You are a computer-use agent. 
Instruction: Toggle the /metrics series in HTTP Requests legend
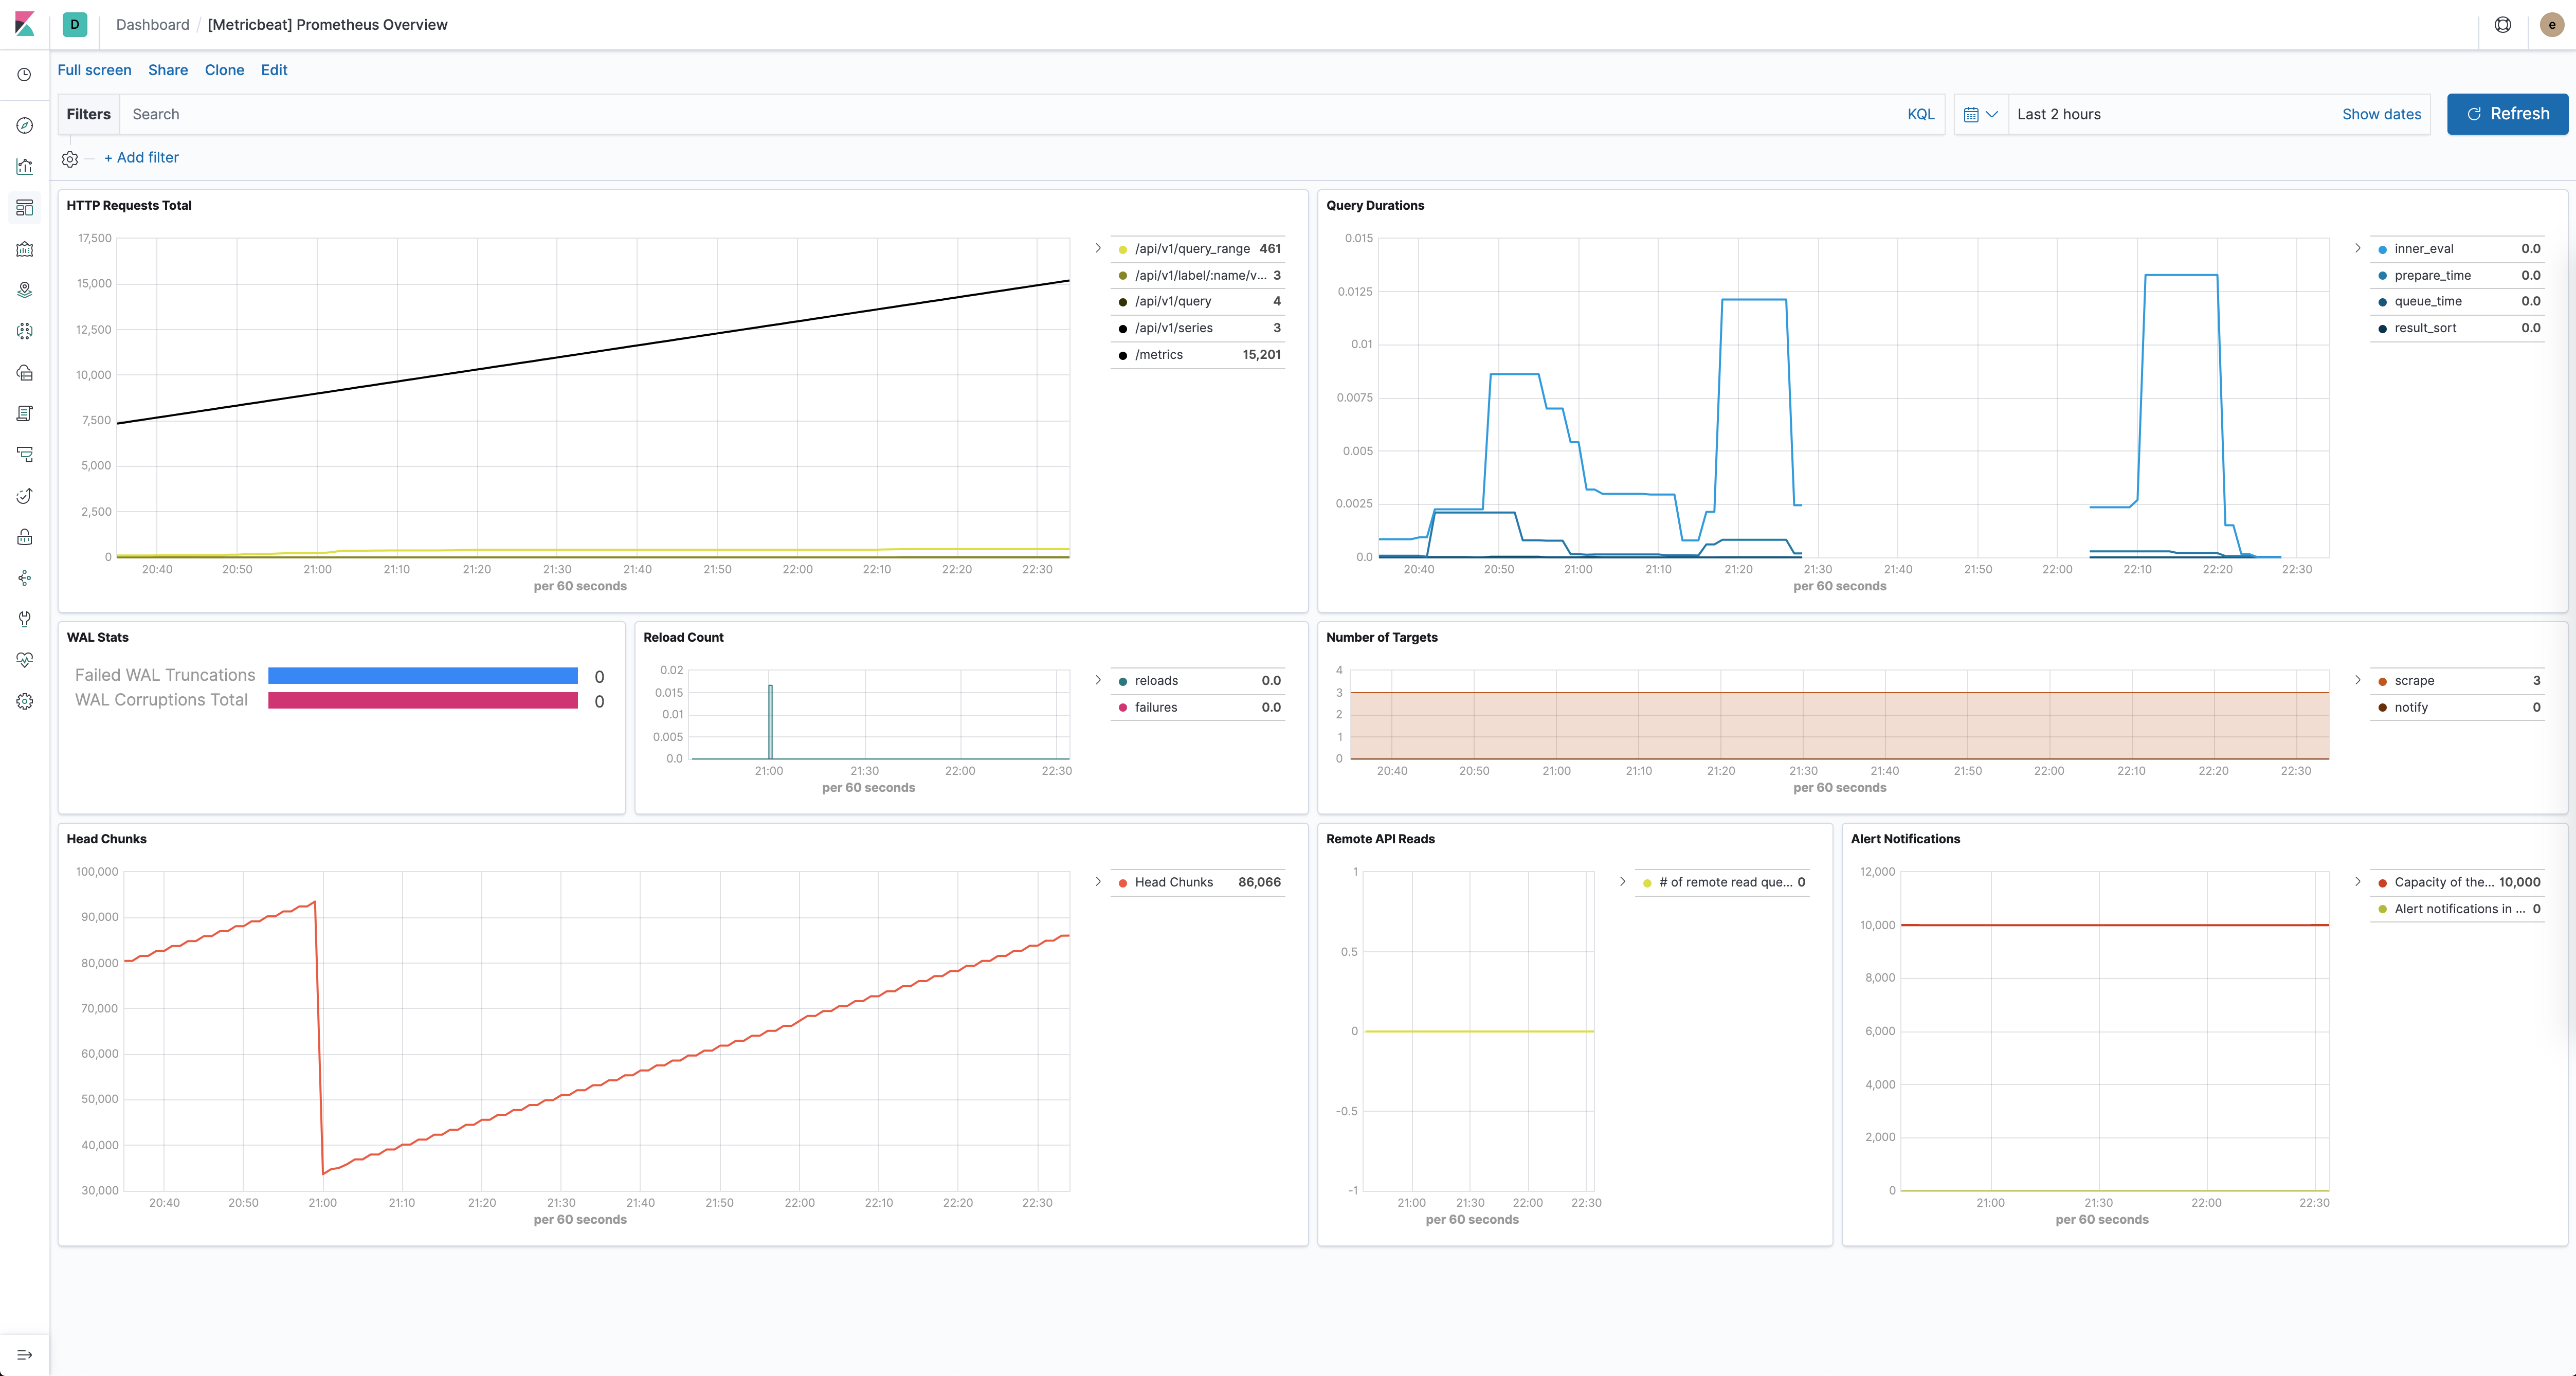(x=1160, y=354)
